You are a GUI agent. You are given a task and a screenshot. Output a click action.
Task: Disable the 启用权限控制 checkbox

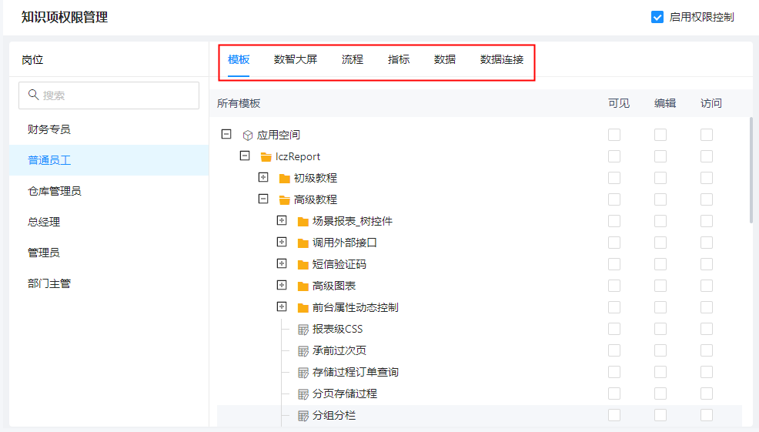[x=657, y=17]
